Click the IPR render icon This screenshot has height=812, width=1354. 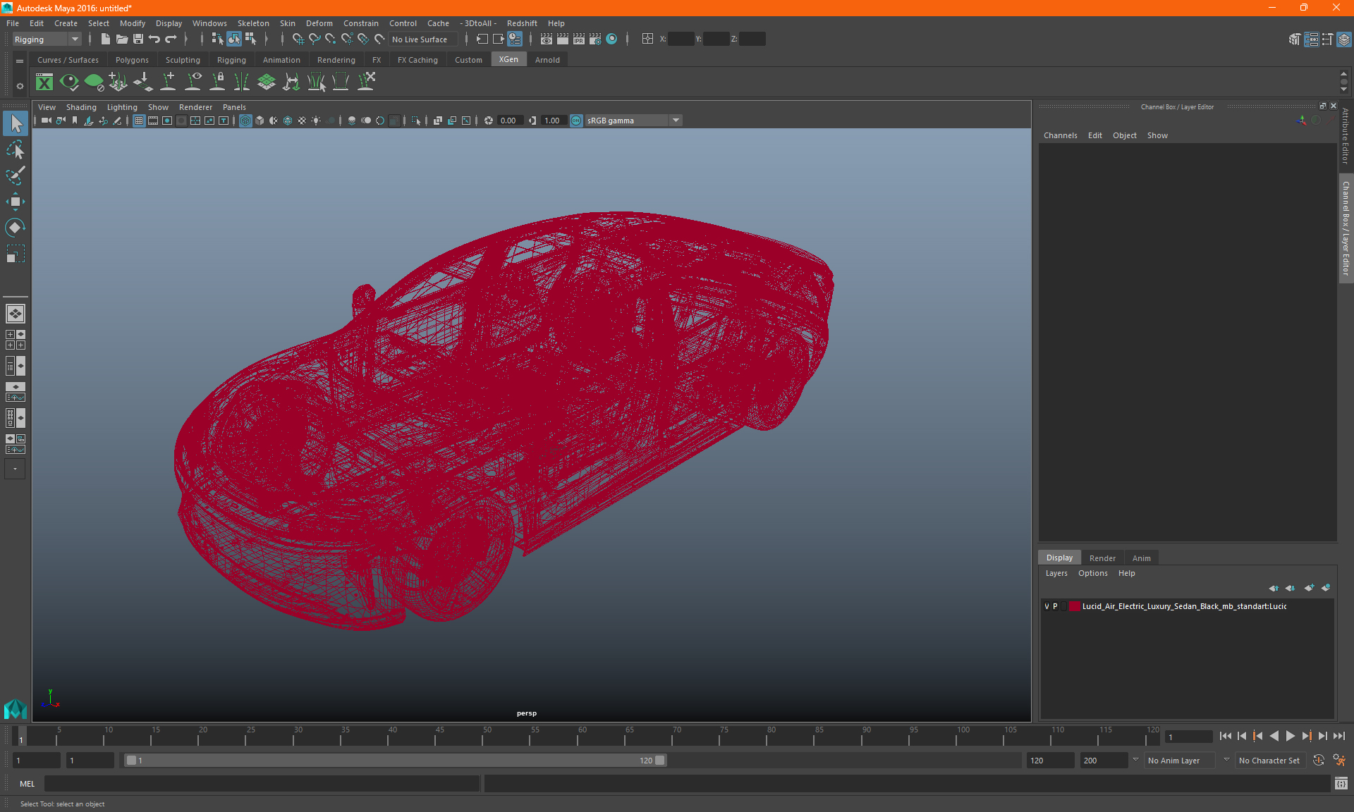click(579, 39)
